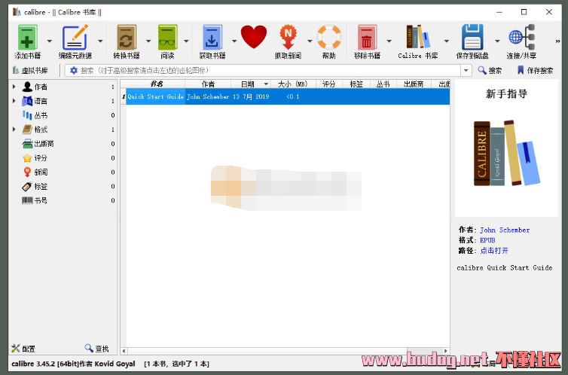This screenshot has width=568, height=375.
Task: Open the dropdown arrow next to Get books
Action: tap(234, 41)
